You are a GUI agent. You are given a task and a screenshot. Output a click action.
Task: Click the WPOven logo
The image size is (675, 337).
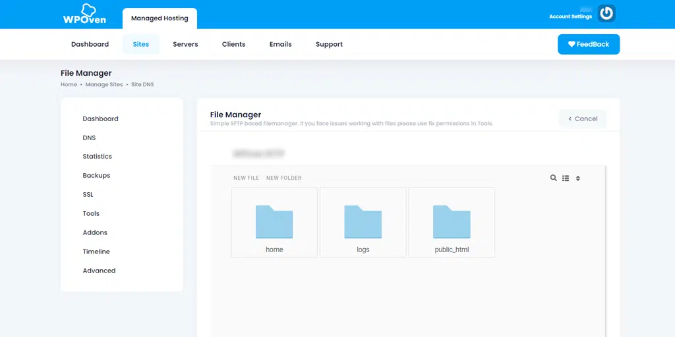84,14
